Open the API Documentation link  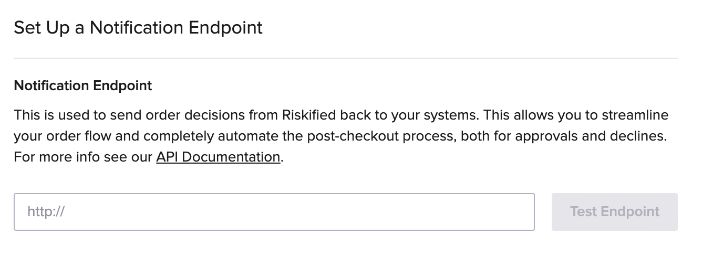218,157
